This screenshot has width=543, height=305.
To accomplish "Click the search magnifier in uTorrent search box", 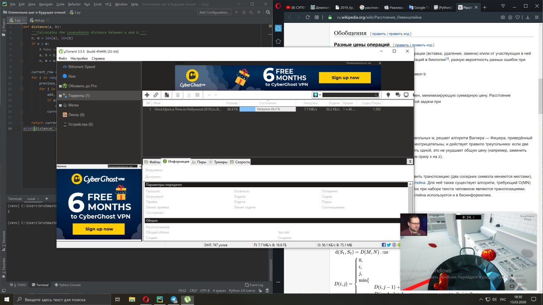I will [x=376, y=95].
